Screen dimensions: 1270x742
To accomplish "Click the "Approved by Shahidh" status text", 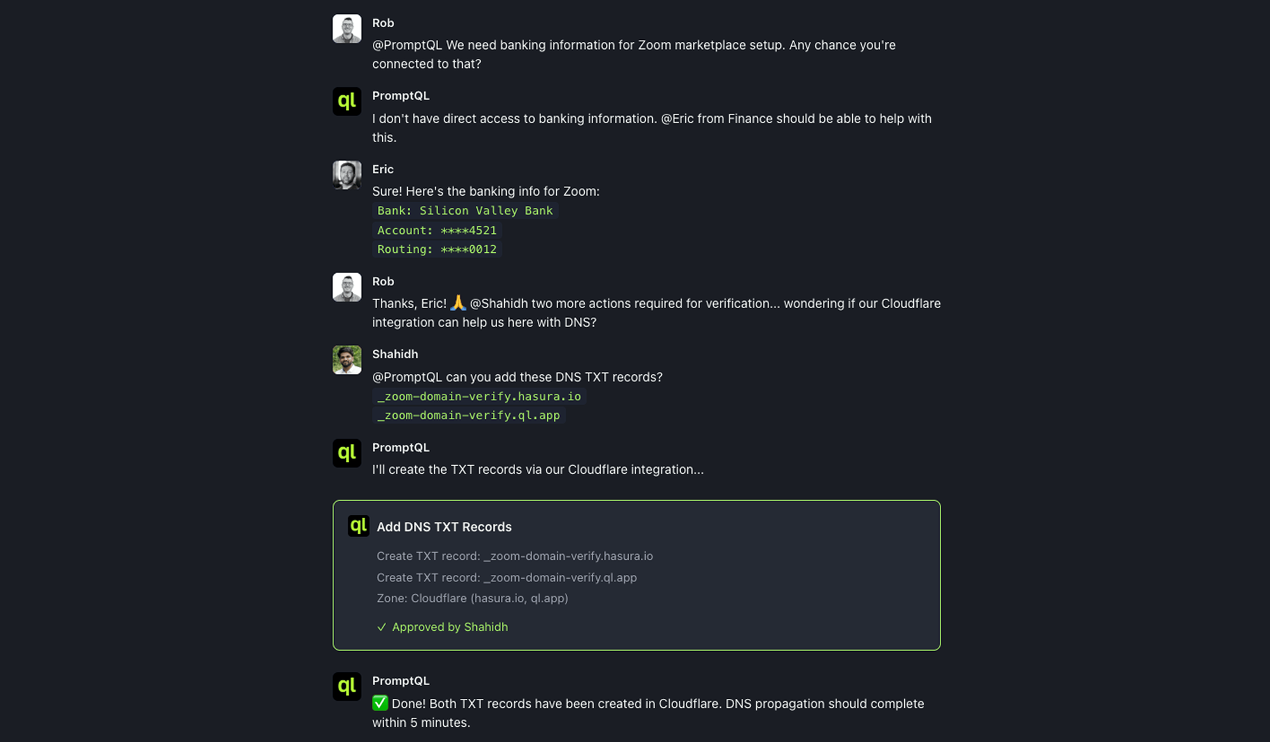I will tap(450, 627).
